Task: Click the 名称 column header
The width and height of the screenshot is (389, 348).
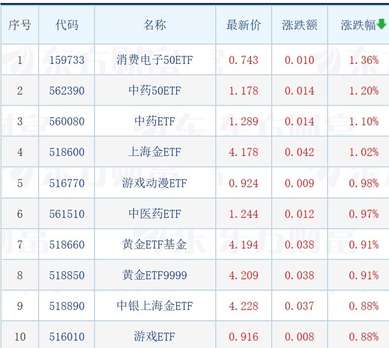Action: click(155, 25)
